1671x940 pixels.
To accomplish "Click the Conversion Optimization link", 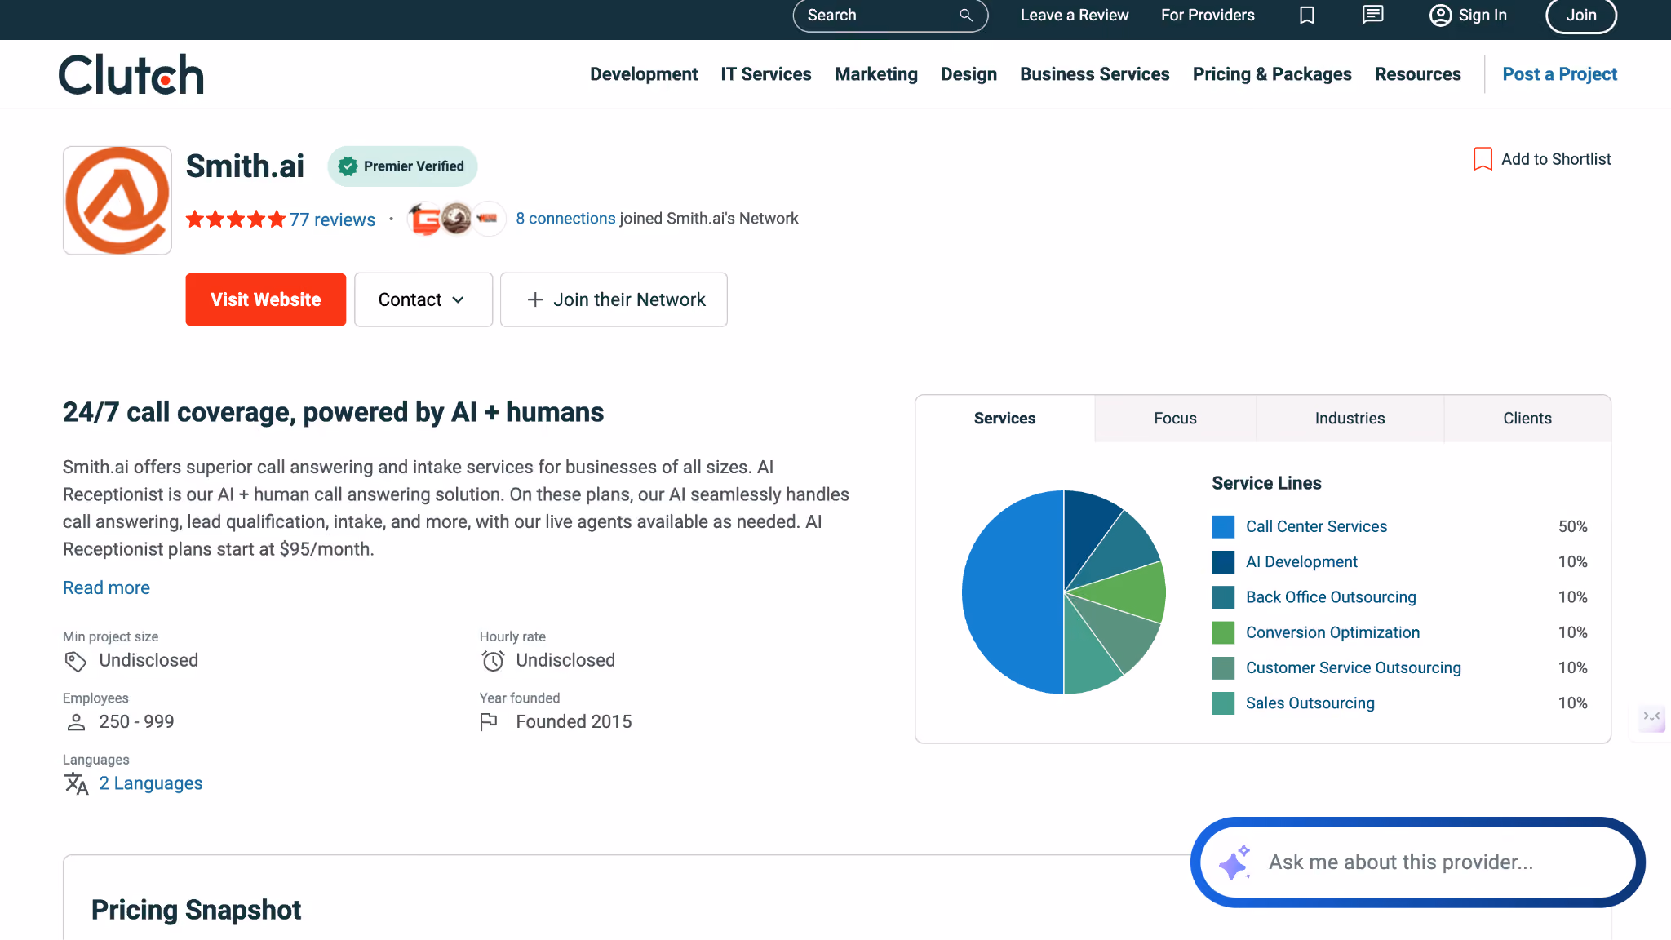I will (x=1332, y=632).
